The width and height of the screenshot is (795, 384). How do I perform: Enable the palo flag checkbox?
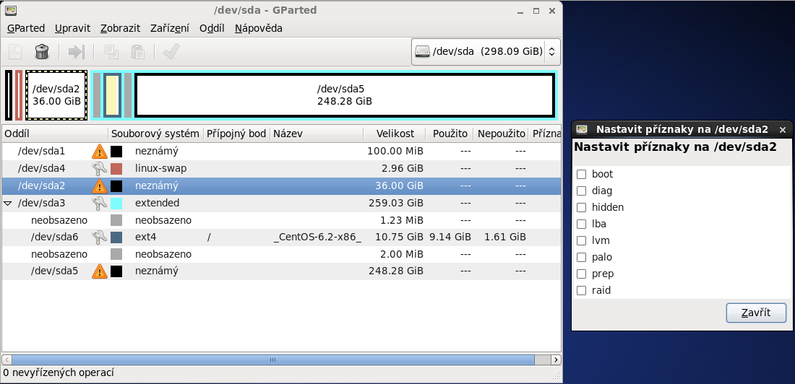click(582, 258)
